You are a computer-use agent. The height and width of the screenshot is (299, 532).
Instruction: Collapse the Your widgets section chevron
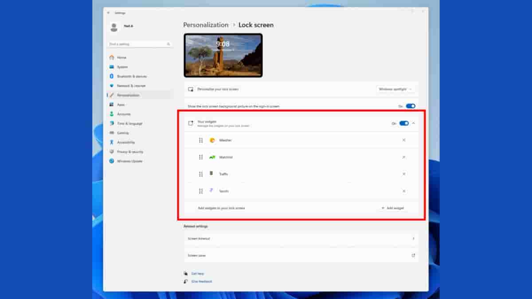pyautogui.click(x=414, y=124)
